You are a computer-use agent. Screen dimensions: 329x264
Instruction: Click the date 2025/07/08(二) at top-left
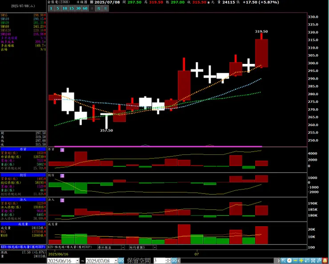click(23, 6)
